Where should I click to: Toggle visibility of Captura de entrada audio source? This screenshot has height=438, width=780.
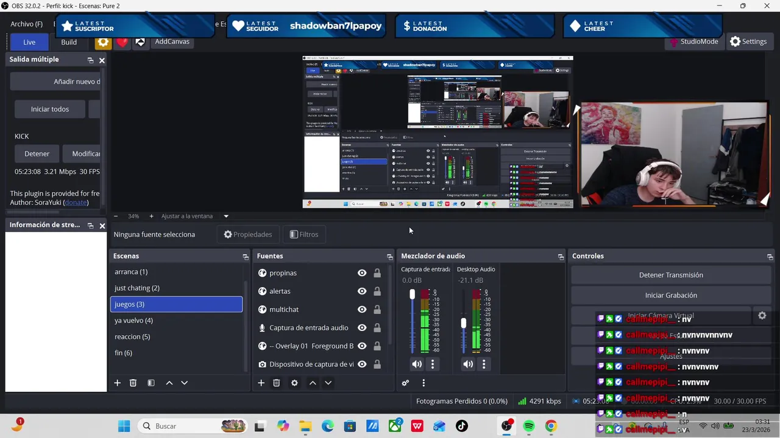[x=362, y=328]
